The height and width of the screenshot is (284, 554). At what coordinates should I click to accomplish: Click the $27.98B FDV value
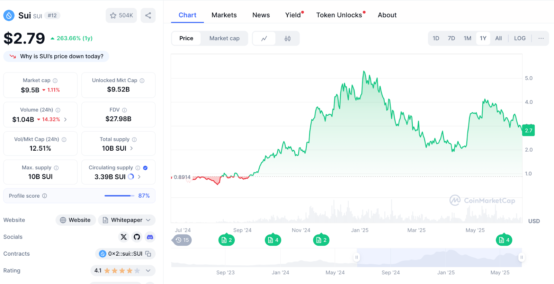118,119
